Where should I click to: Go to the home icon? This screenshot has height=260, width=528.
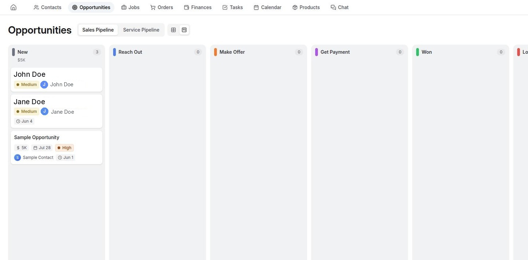14,7
